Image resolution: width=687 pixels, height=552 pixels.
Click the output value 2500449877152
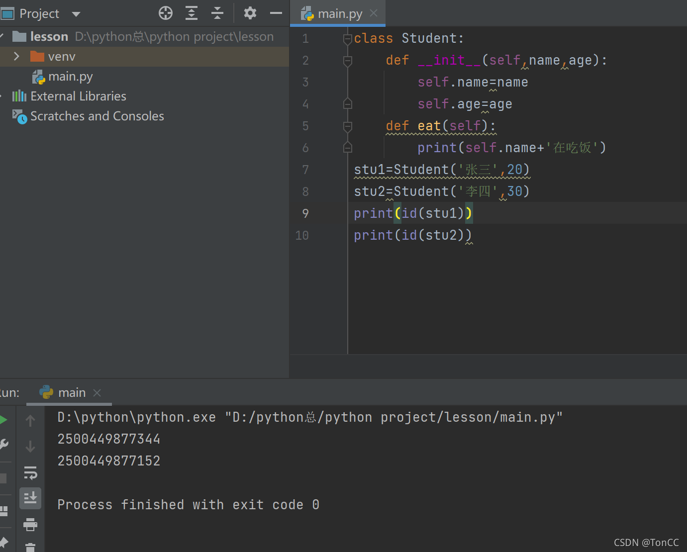(x=109, y=461)
